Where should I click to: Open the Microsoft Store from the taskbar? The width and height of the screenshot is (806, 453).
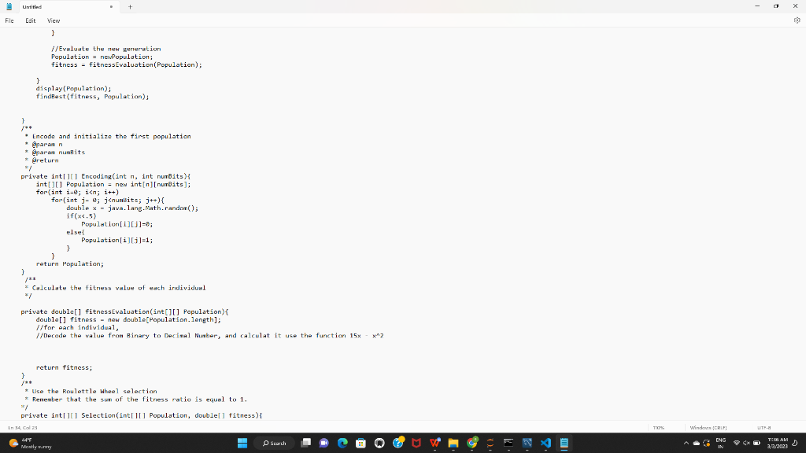point(360,443)
